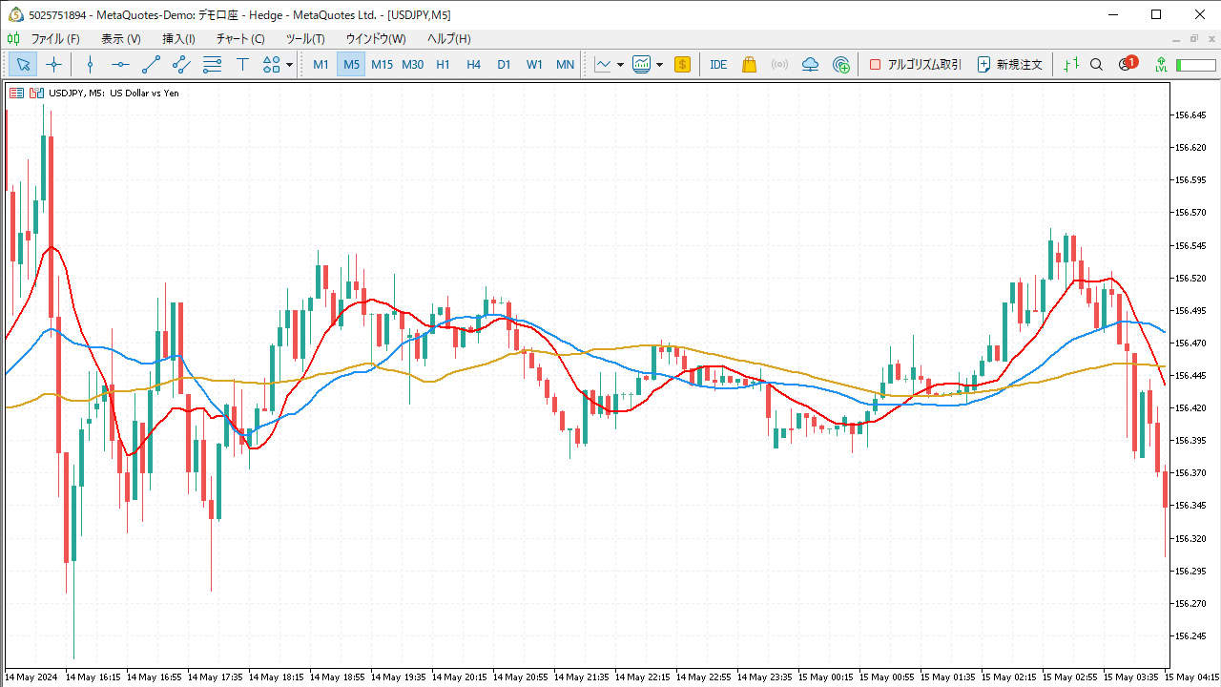
Task: Click the MetaTrader application icon in title bar
Action: [x=16, y=14]
